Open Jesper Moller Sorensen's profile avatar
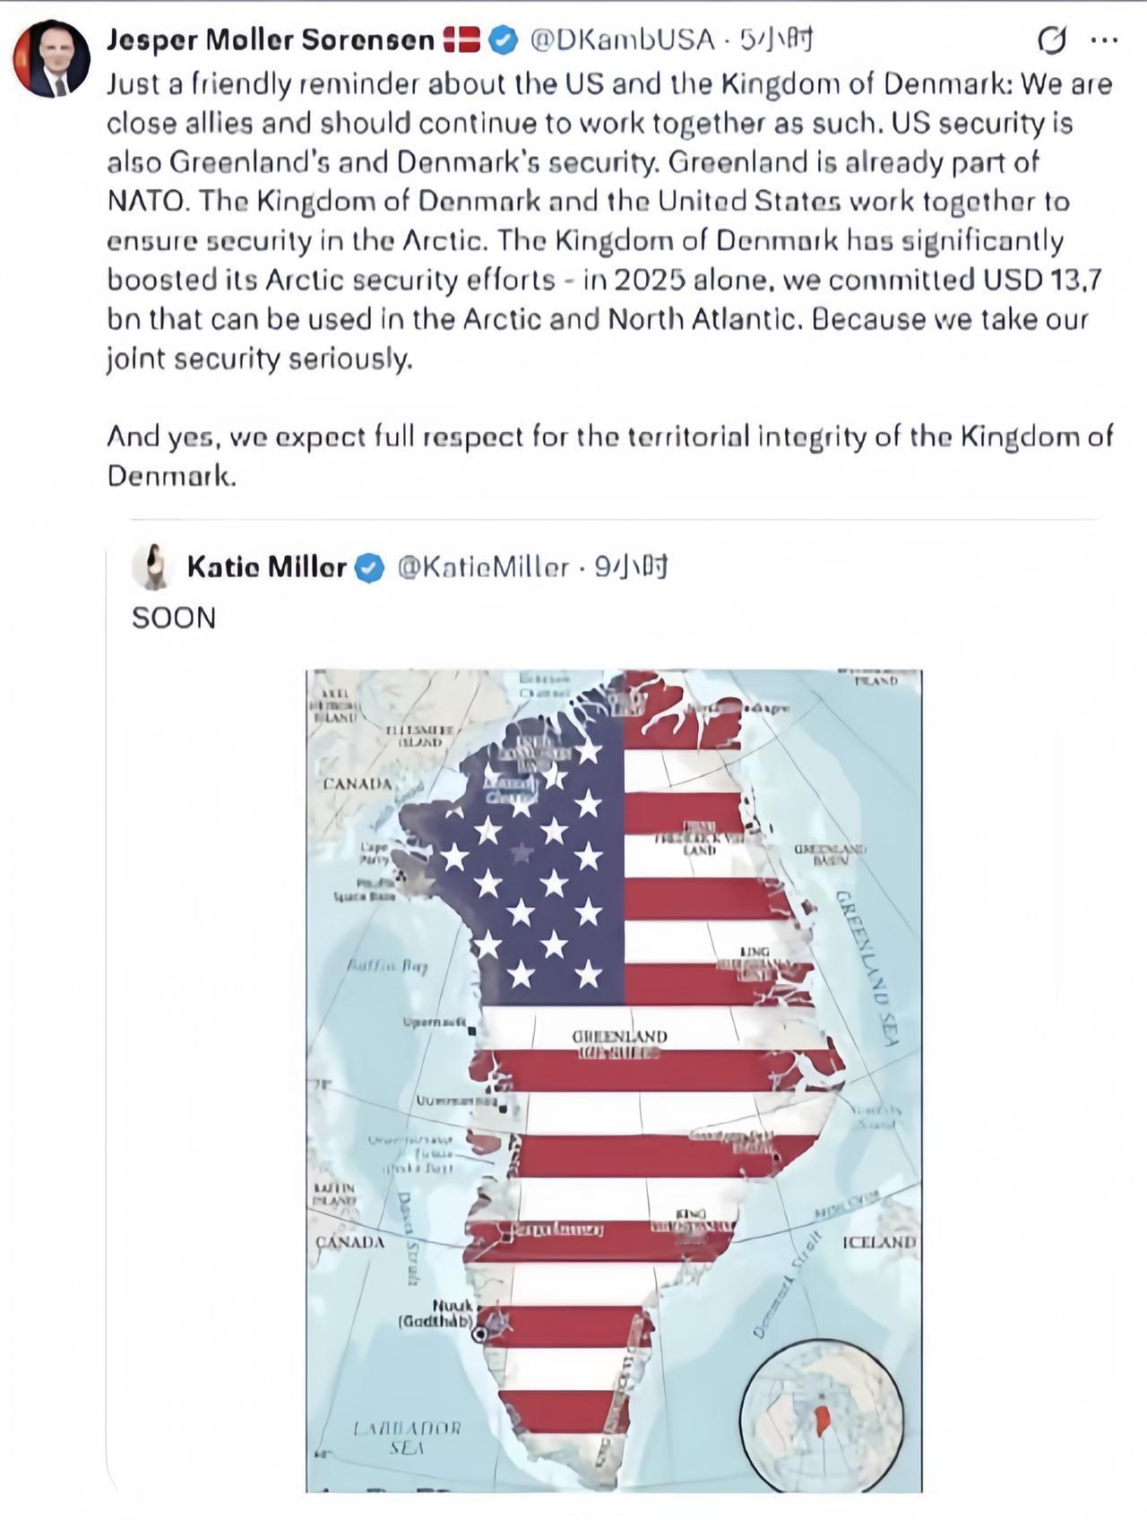 [x=51, y=58]
